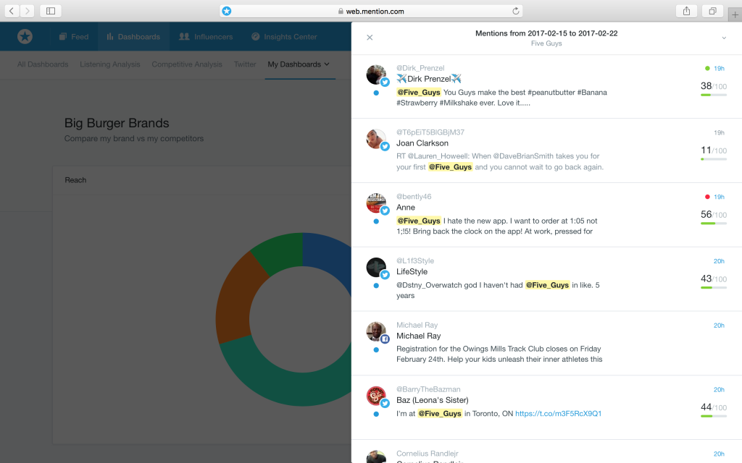Click Twitter badge on Baz's avatar
Image resolution: width=742 pixels, height=463 pixels.
385,404
